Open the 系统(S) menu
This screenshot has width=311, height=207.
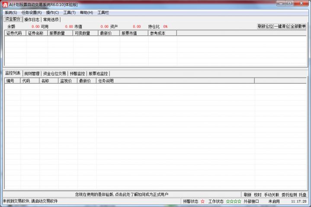coord(11,13)
